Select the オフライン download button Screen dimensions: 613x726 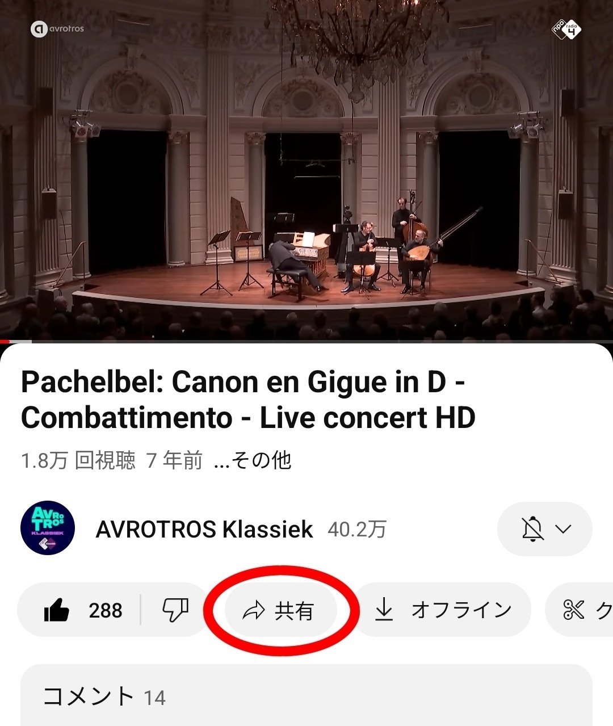tap(442, 610)
